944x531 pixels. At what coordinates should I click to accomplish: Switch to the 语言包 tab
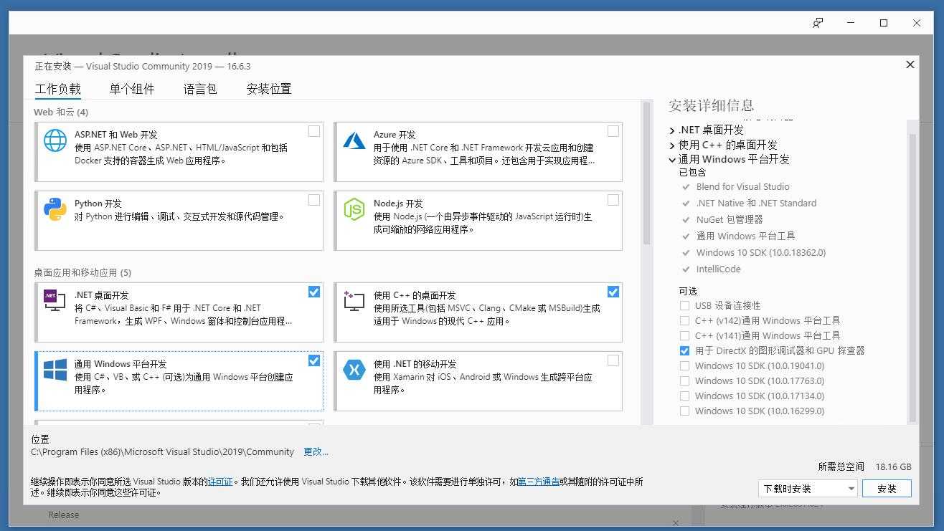tap(200, 89)
